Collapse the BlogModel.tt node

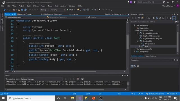137,41
